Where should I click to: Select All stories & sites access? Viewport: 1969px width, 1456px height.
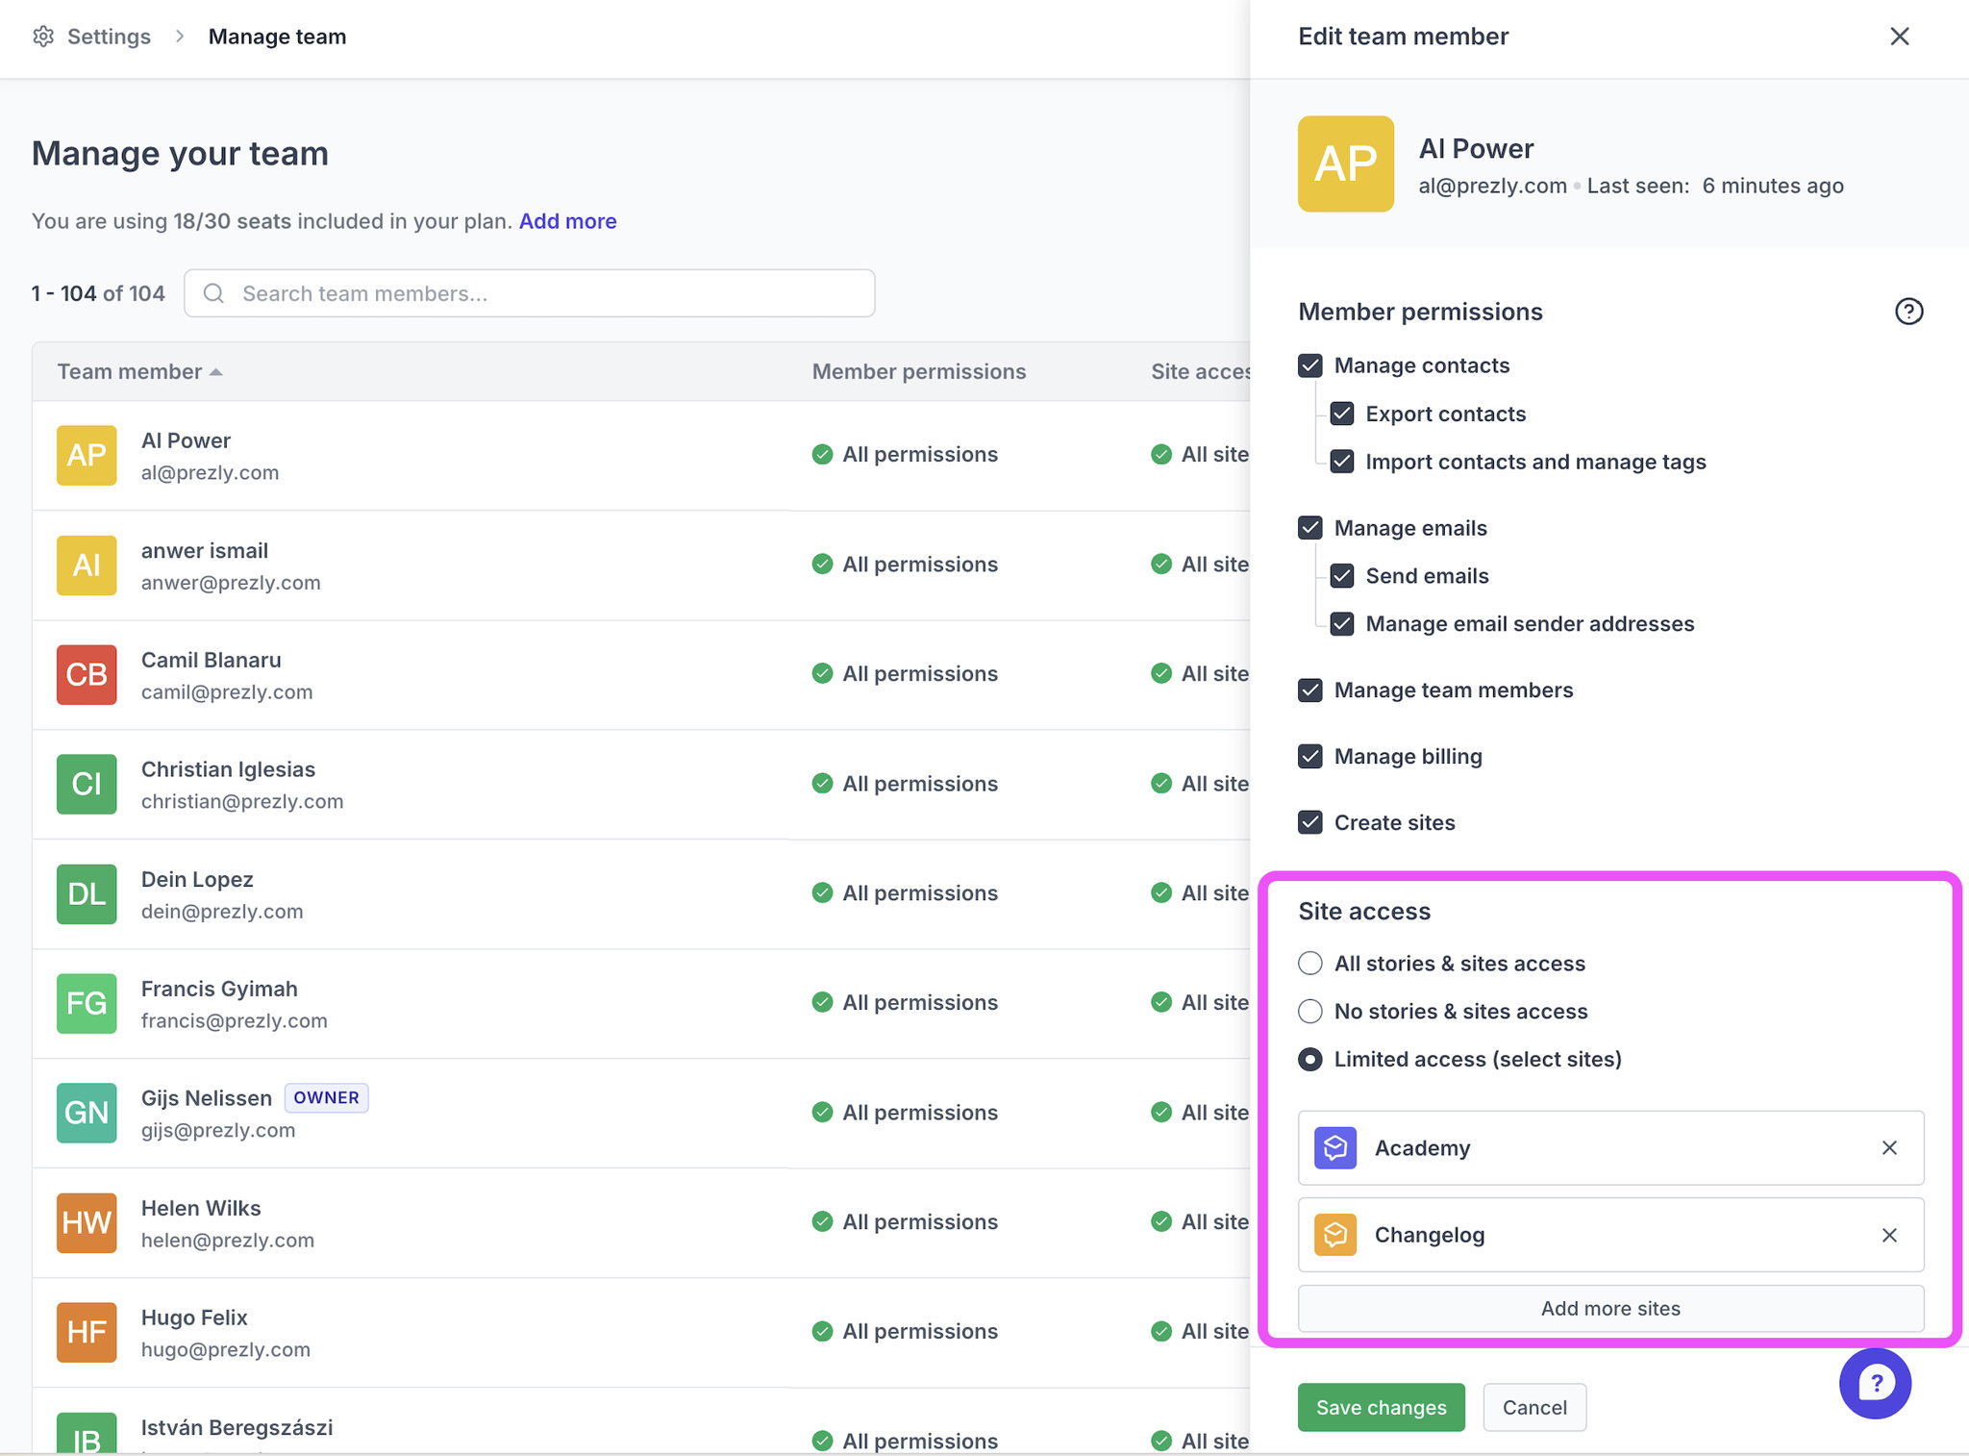[x=1310, y=964]
